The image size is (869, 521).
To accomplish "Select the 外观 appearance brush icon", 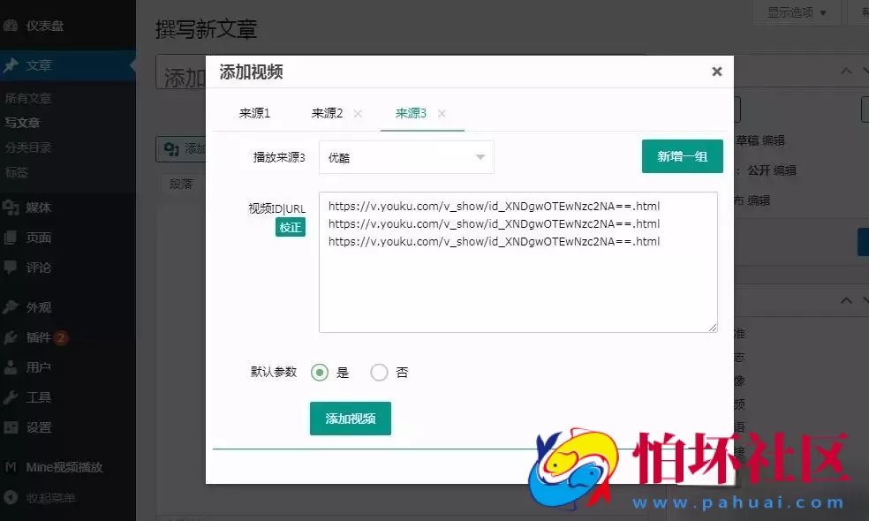I will (x=12, y=307).
